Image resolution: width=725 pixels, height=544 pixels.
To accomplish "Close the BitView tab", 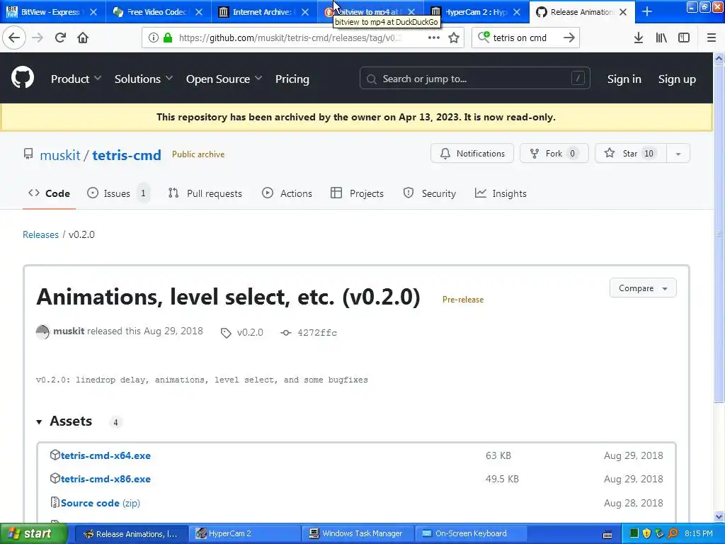I will tap(93, 12).
